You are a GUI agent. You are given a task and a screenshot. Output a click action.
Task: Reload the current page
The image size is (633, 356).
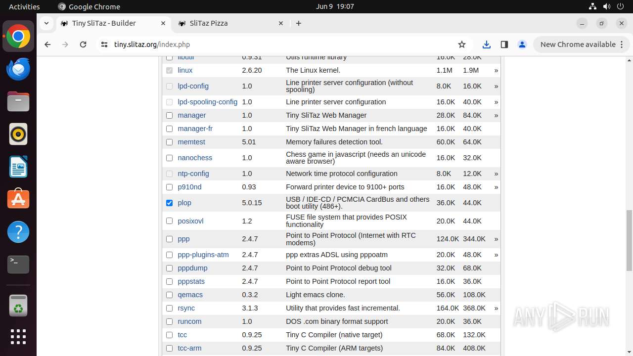83,44
